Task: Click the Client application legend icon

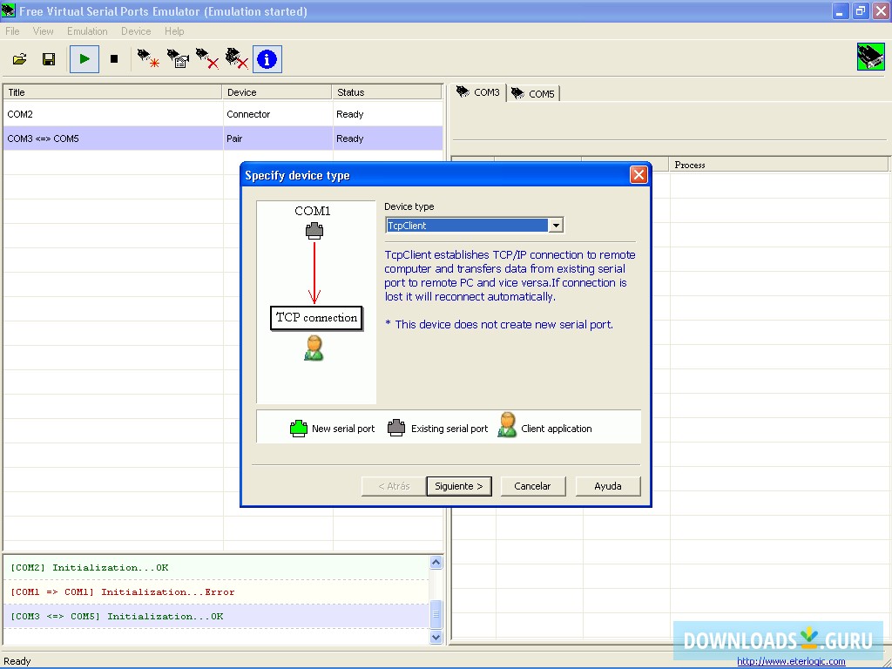Action: 507,426
